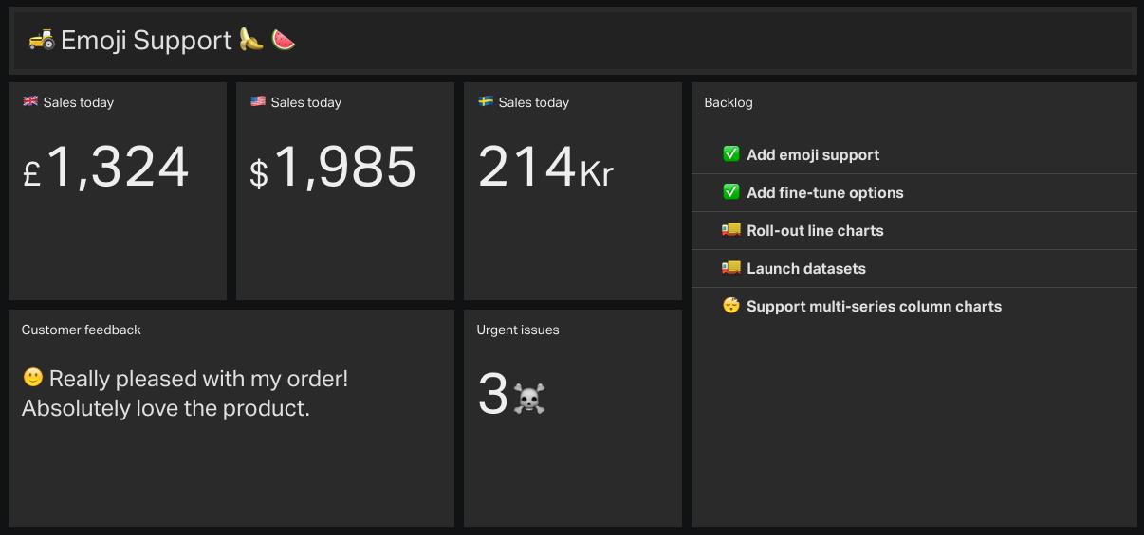Click the tractor emoji in dashboard title
Screen dimensions: 1144x535
[x=41, y=39]
